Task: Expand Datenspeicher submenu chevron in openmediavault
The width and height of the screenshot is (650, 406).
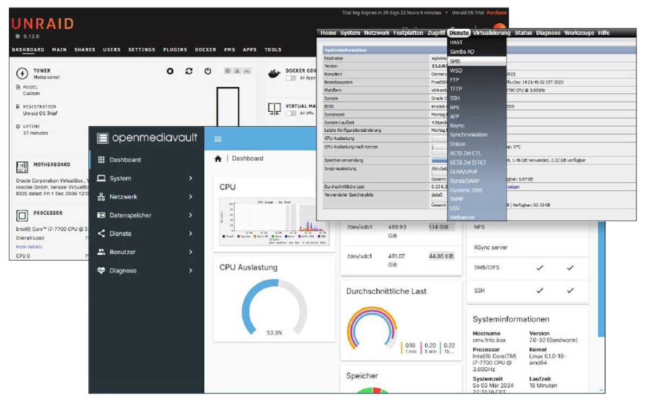Action: 191,215
